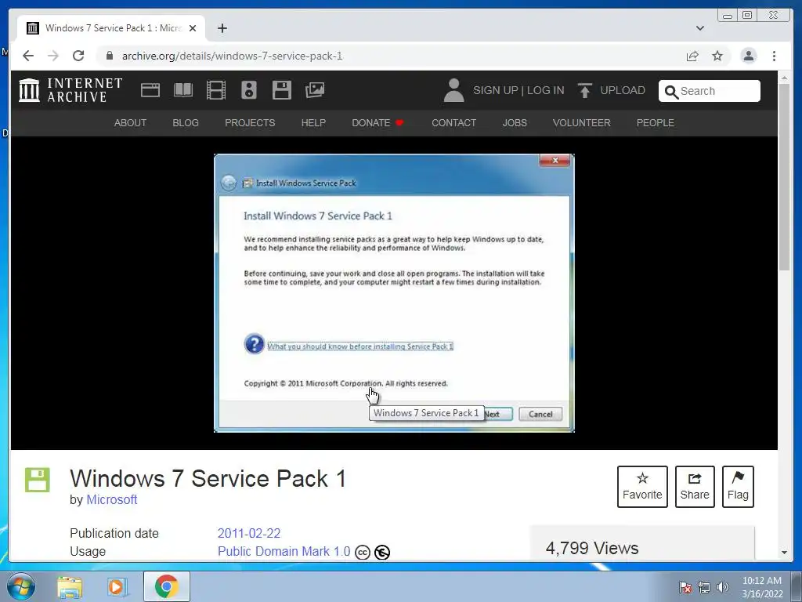Click the address bar URL

(x=232, y=56)
